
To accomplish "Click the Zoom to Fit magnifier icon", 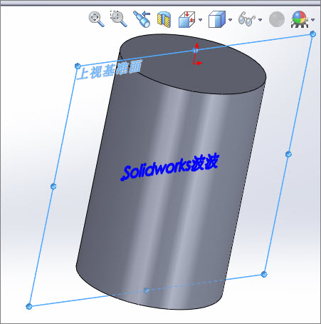I will point(96,19).
